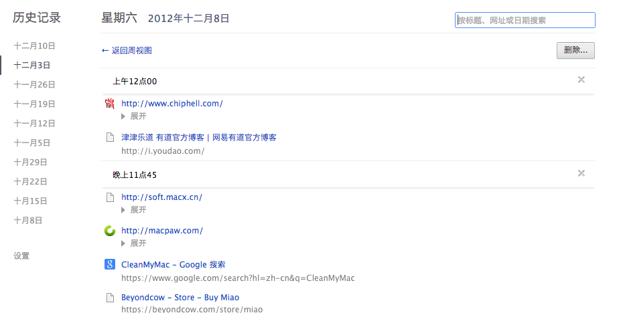This screenshot has height=313, width=619.
Task: Click the macpaw.com green favicon
Action: (x=111, y=231)
